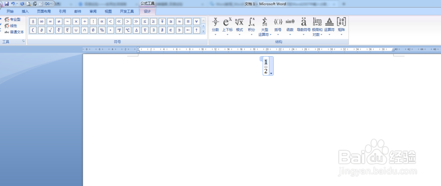The height and width of the screenshot is (186, 441).
Task: Switch to the 开始 (Home) tab
Action: pyautogui.click(x=10, y=11)
